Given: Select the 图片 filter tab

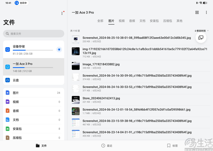Looking at the screenshot, I should 111,21.
